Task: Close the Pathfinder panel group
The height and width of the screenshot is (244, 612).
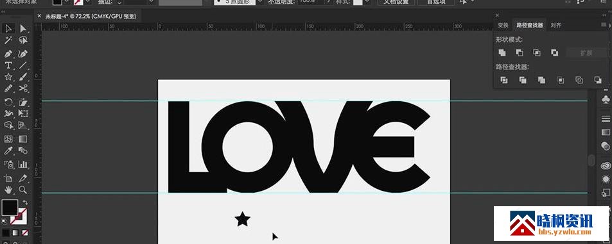Action: [x=497, y=15]
